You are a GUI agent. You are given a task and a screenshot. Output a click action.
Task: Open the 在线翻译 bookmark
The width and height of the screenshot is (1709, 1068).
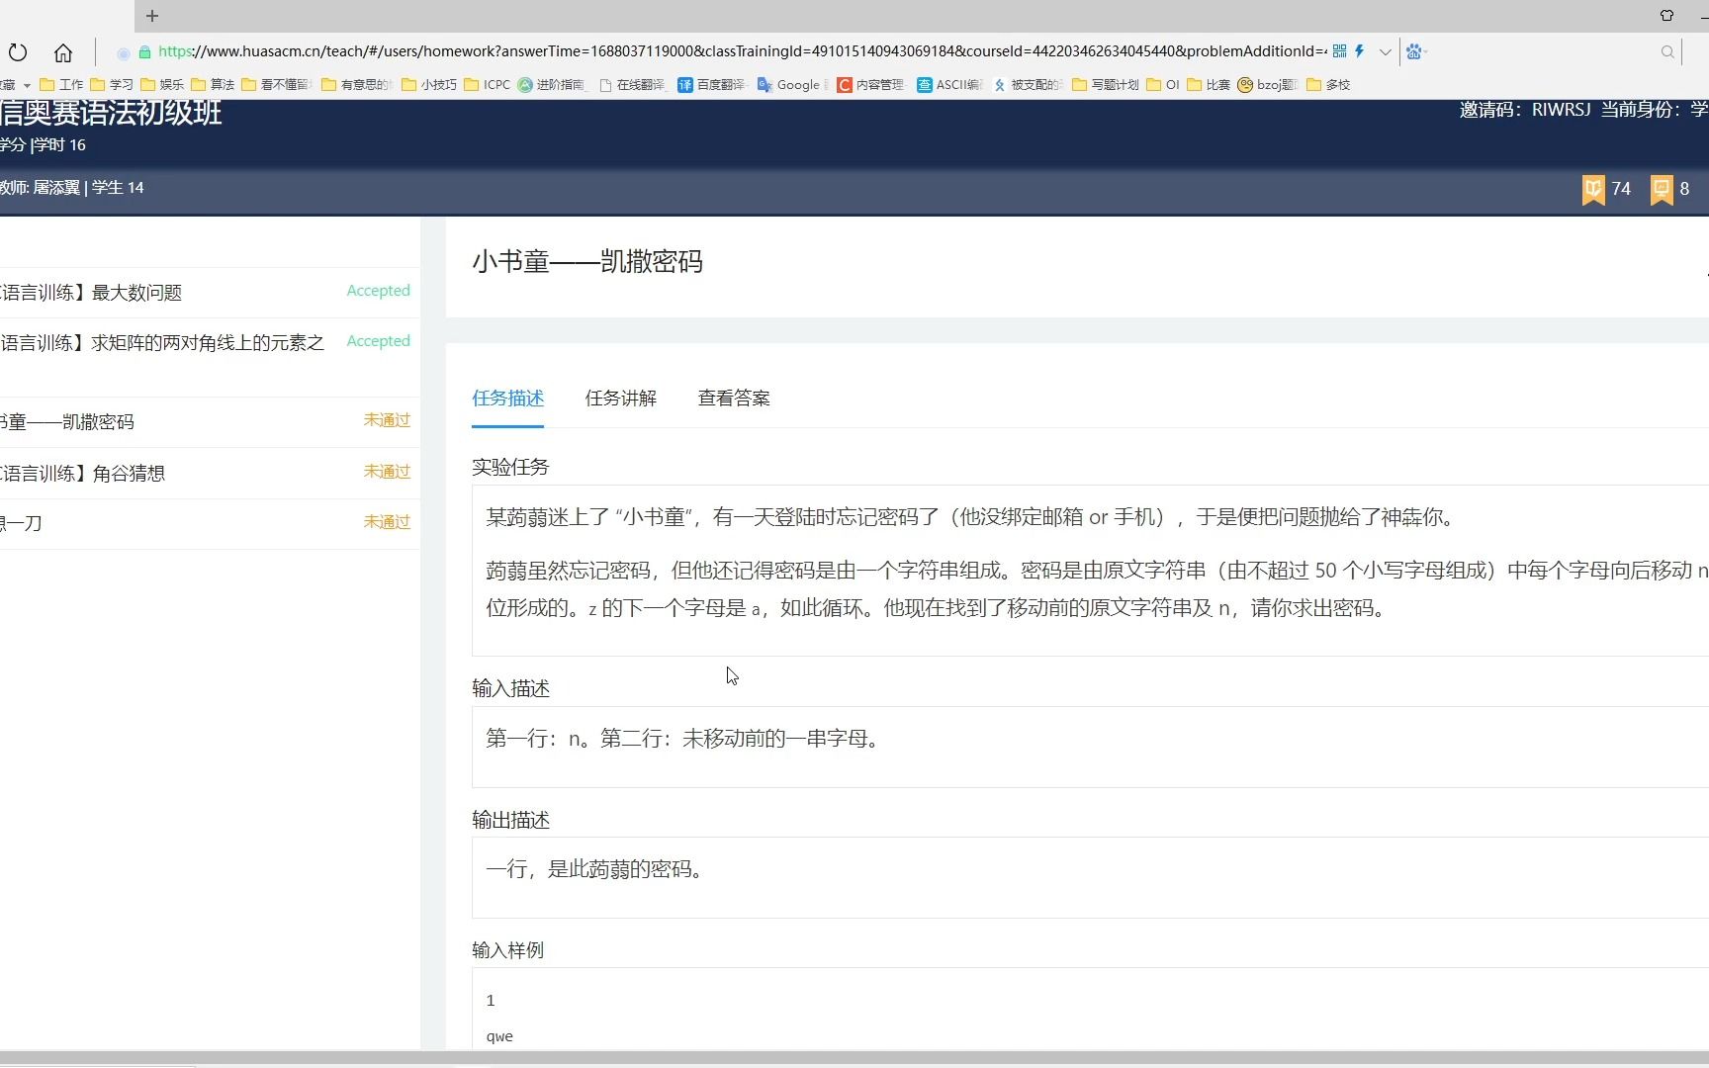[x=633, y=85]
